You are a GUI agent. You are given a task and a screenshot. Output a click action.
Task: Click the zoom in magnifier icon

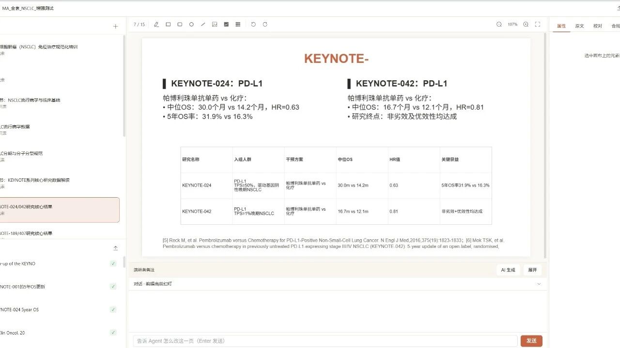pos(526,24)
